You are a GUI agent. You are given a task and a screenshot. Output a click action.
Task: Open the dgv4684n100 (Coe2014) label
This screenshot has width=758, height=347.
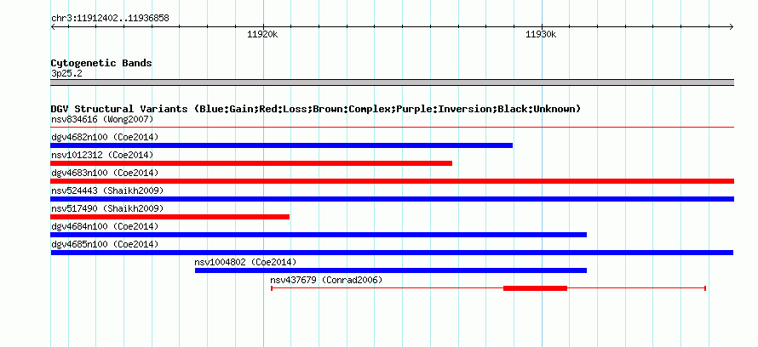point(105,226)
